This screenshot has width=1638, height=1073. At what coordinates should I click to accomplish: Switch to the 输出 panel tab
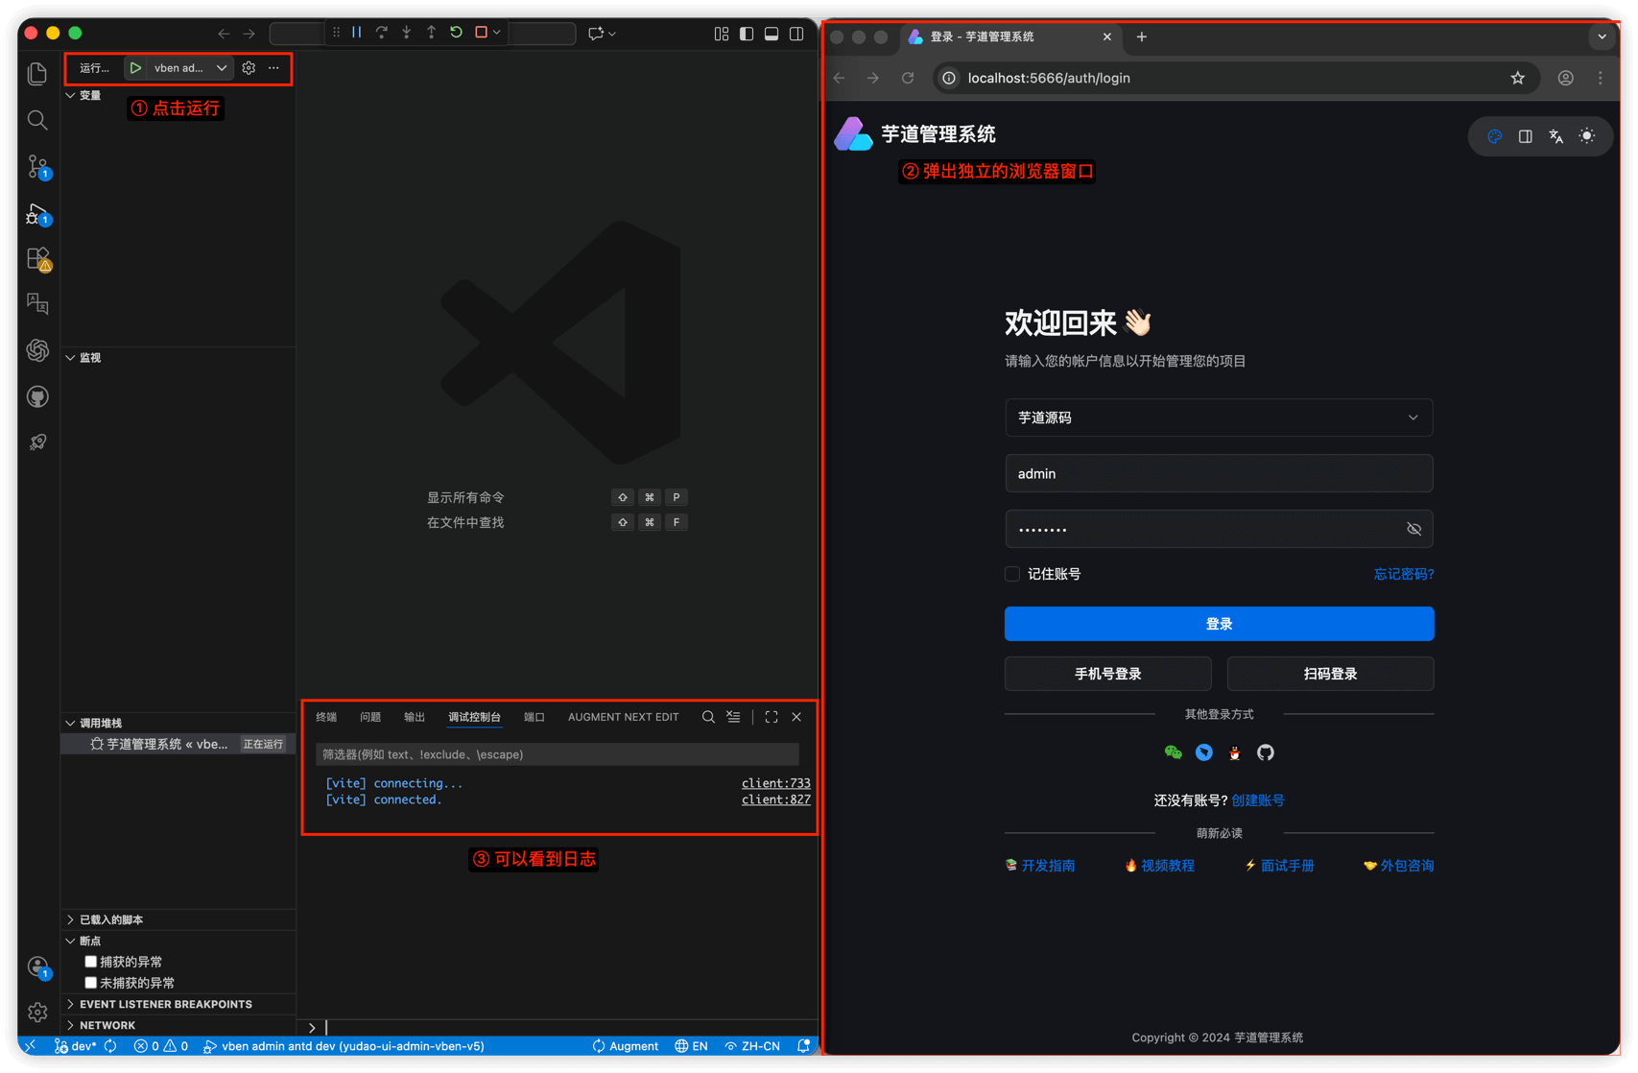(415, 717)
